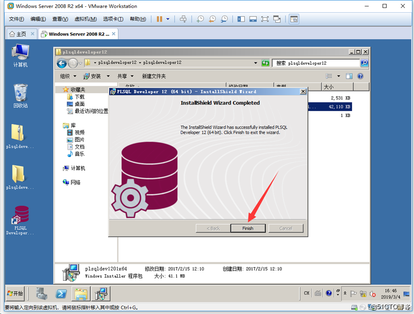Expand the view options dropdown arrow
The height and width of the screenshot is (314, 414).
(x=338, y=76)
